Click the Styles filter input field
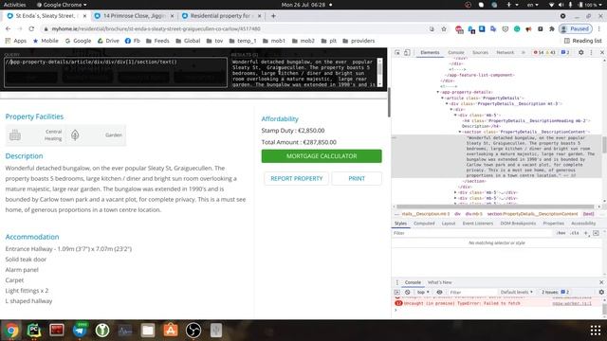 472,233
